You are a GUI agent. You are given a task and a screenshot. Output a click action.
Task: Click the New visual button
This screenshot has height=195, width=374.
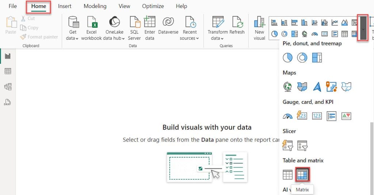259,28
